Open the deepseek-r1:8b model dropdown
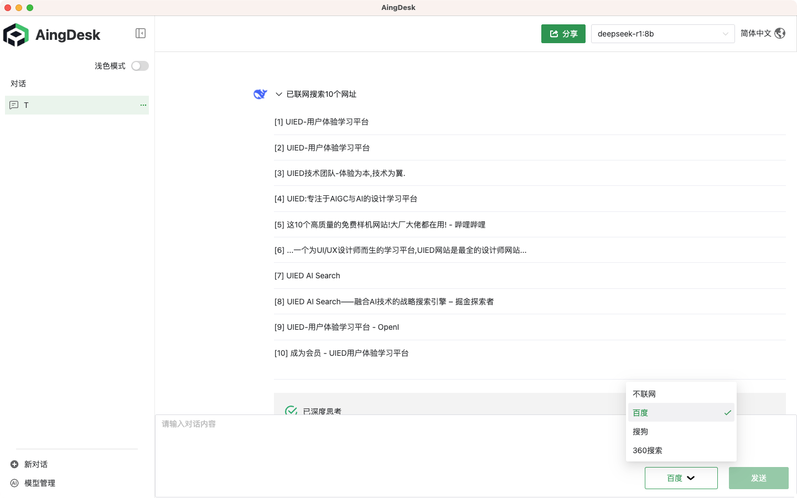 [663, 34]
